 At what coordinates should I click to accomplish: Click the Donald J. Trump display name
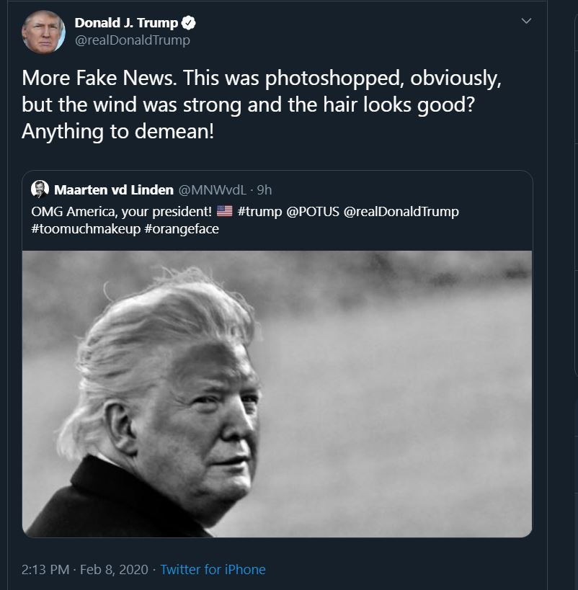pos(126,23)
